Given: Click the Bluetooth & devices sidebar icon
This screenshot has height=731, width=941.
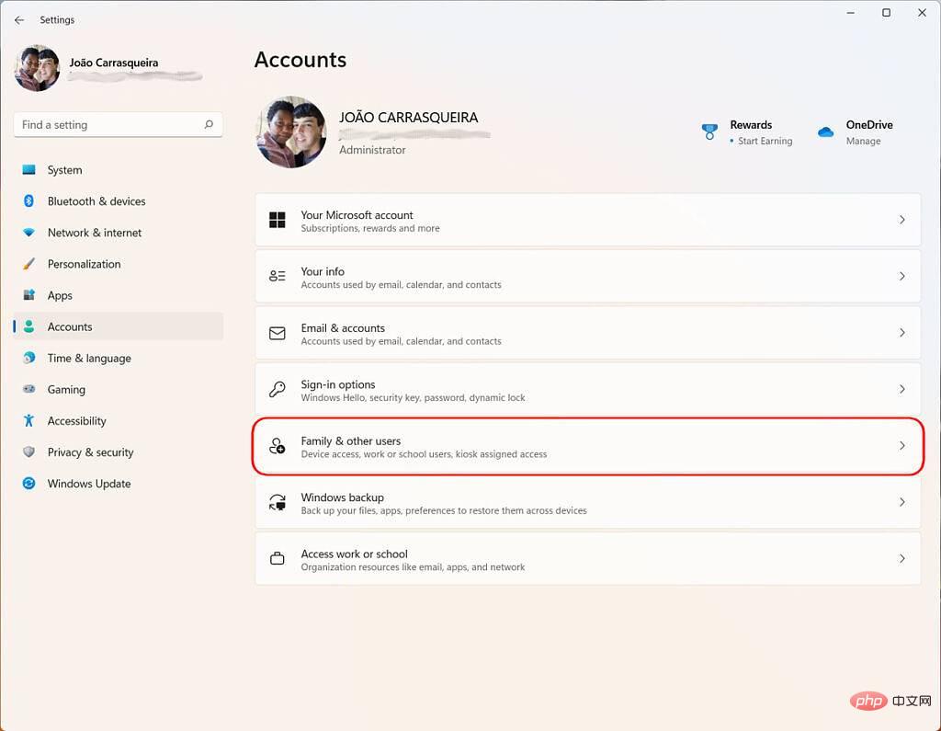Looking at the screenshot, I should pos(28,201).
